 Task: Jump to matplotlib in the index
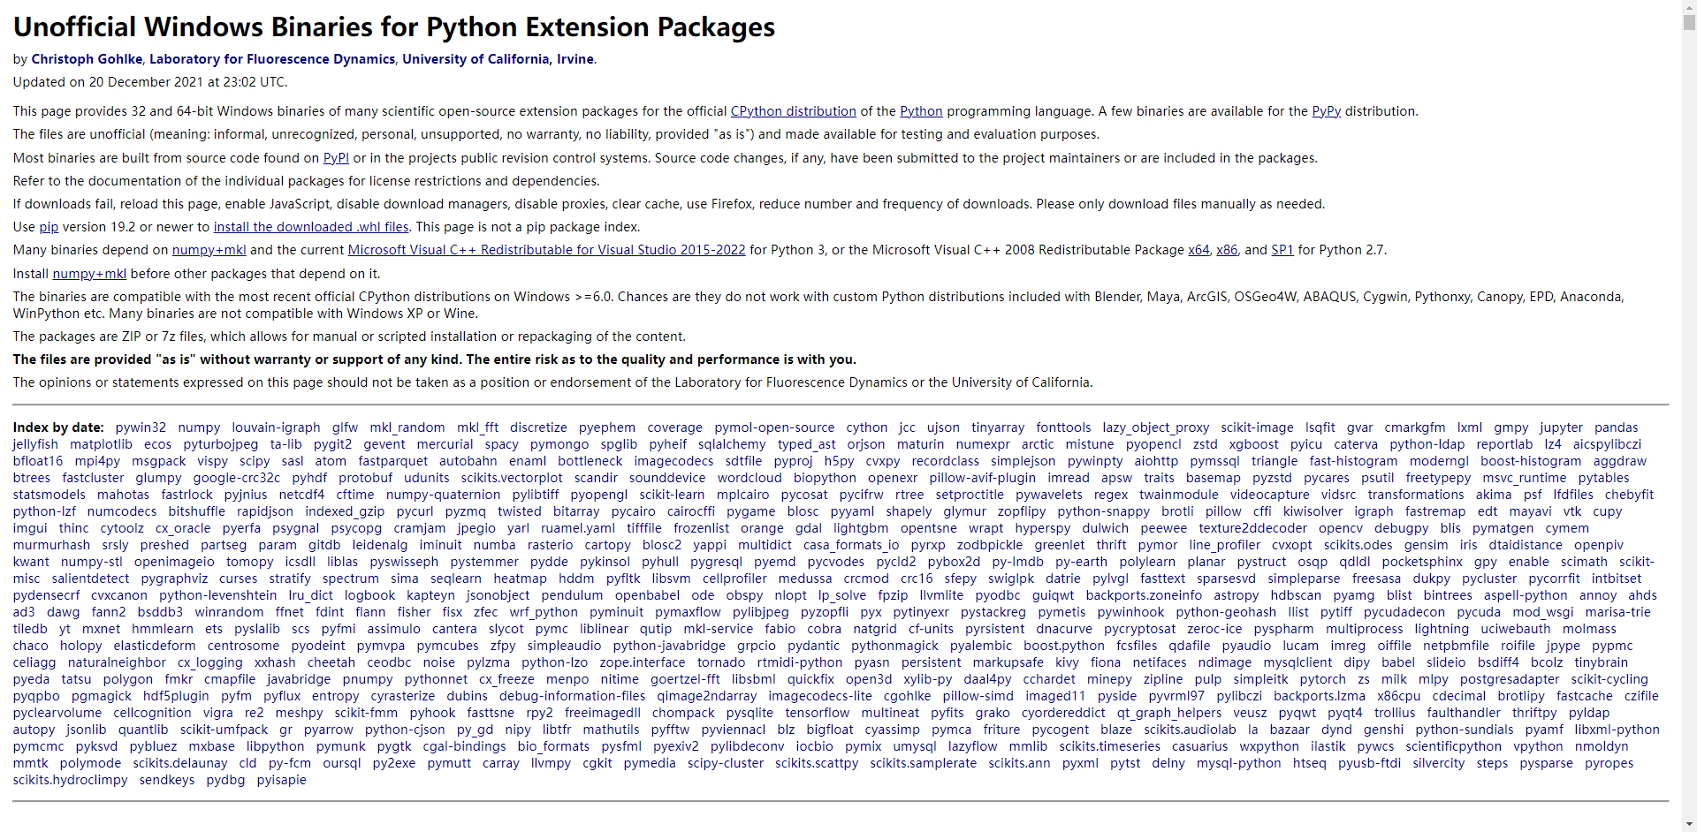(x=101, y=444)
